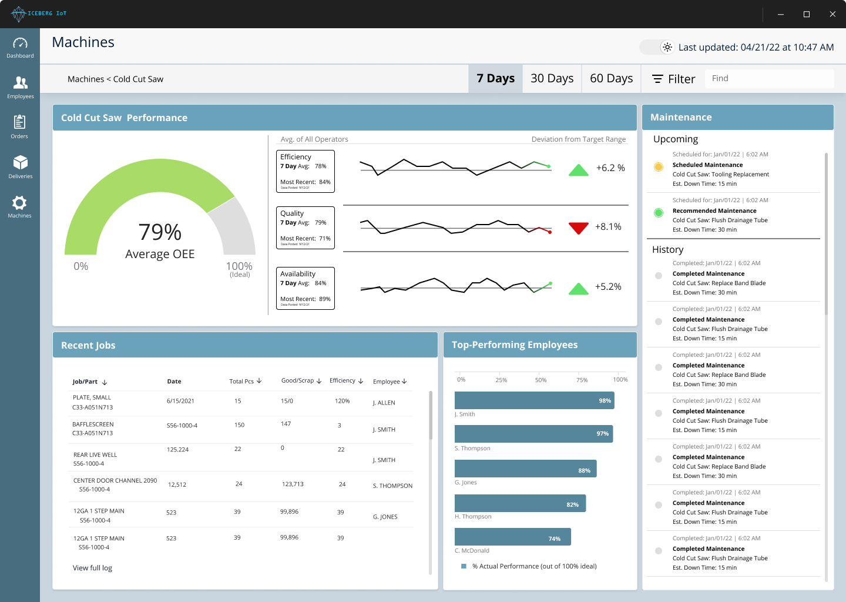This screenshot has width=846, height=602.
Task: Click the G. JONES employee cell
Action: [x=385, y=517]
